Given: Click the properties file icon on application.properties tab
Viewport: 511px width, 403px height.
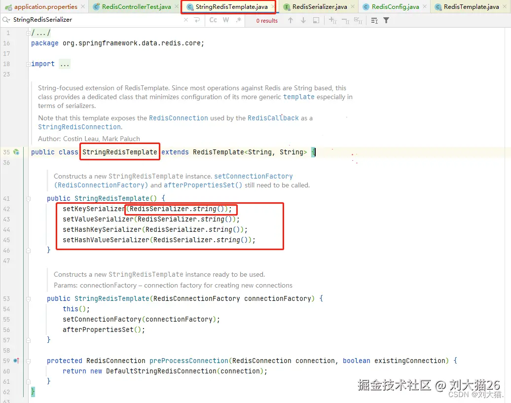Looking at the screenshot, I should click(8, 7).
